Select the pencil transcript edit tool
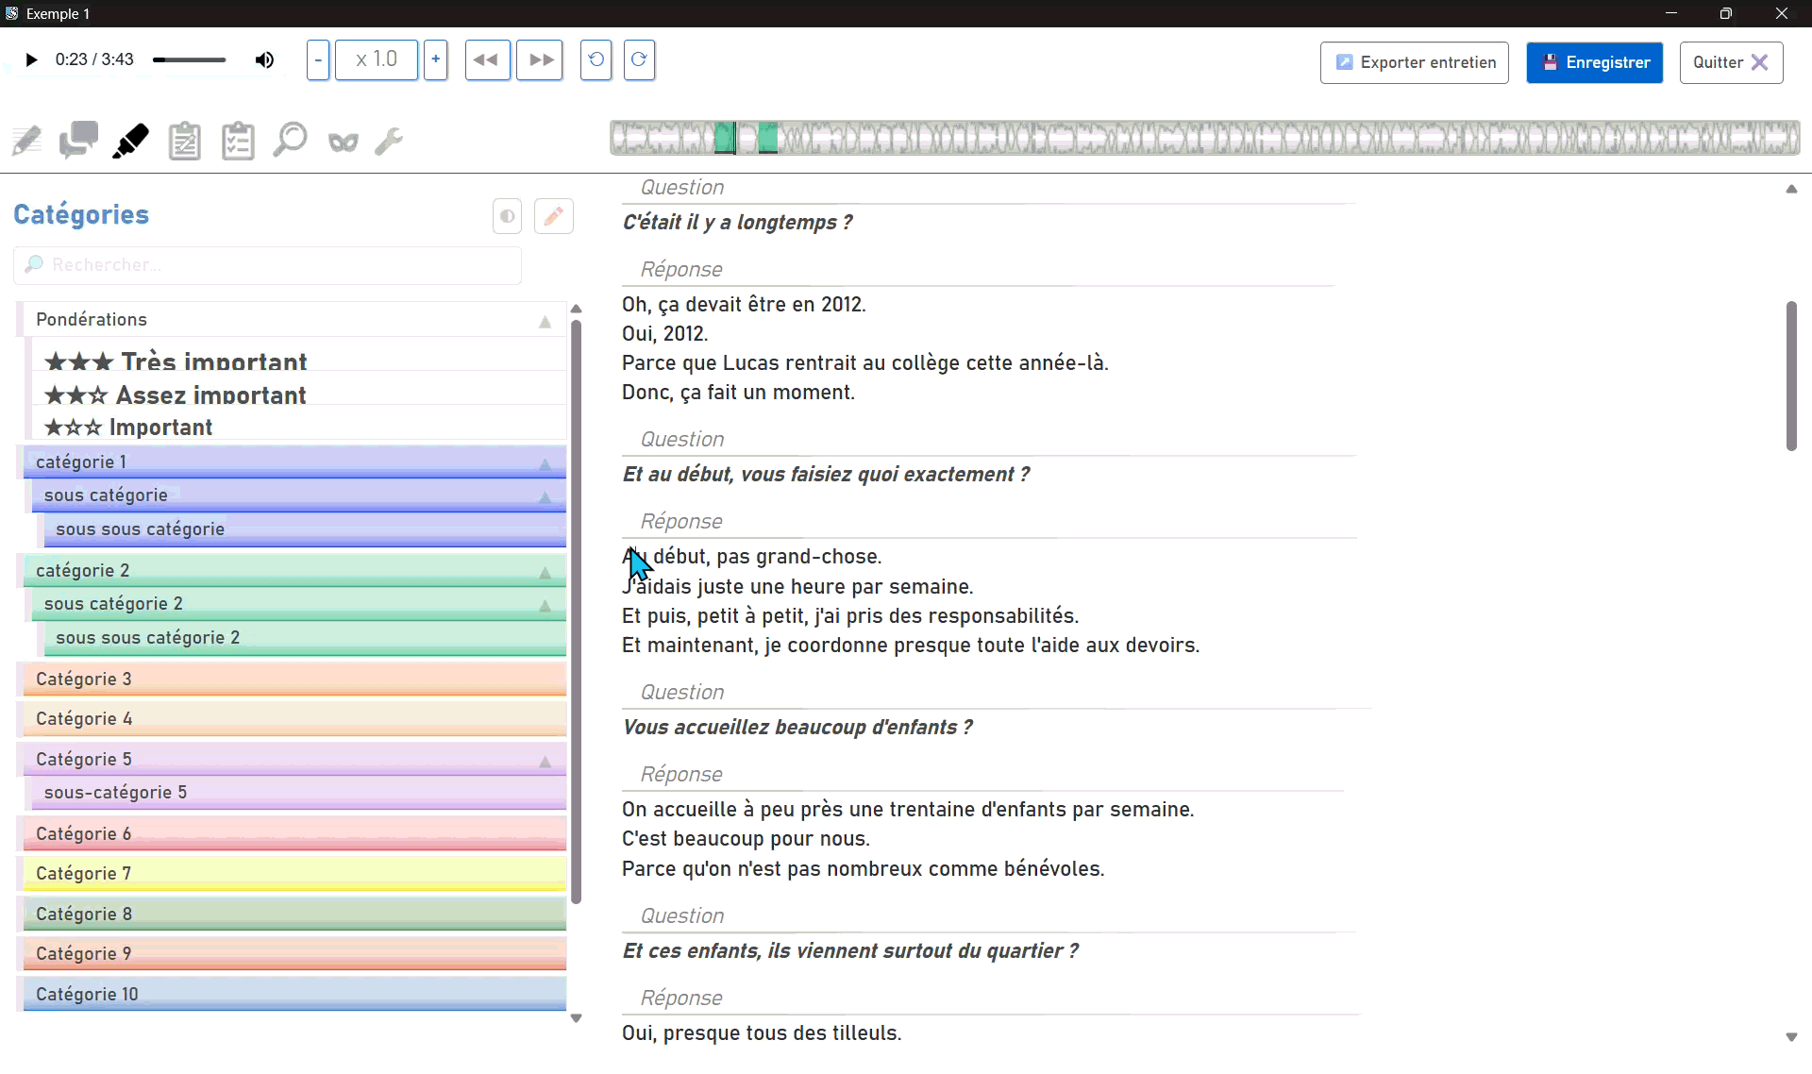Viewport: 1812px width, 1074px height. 26,142
